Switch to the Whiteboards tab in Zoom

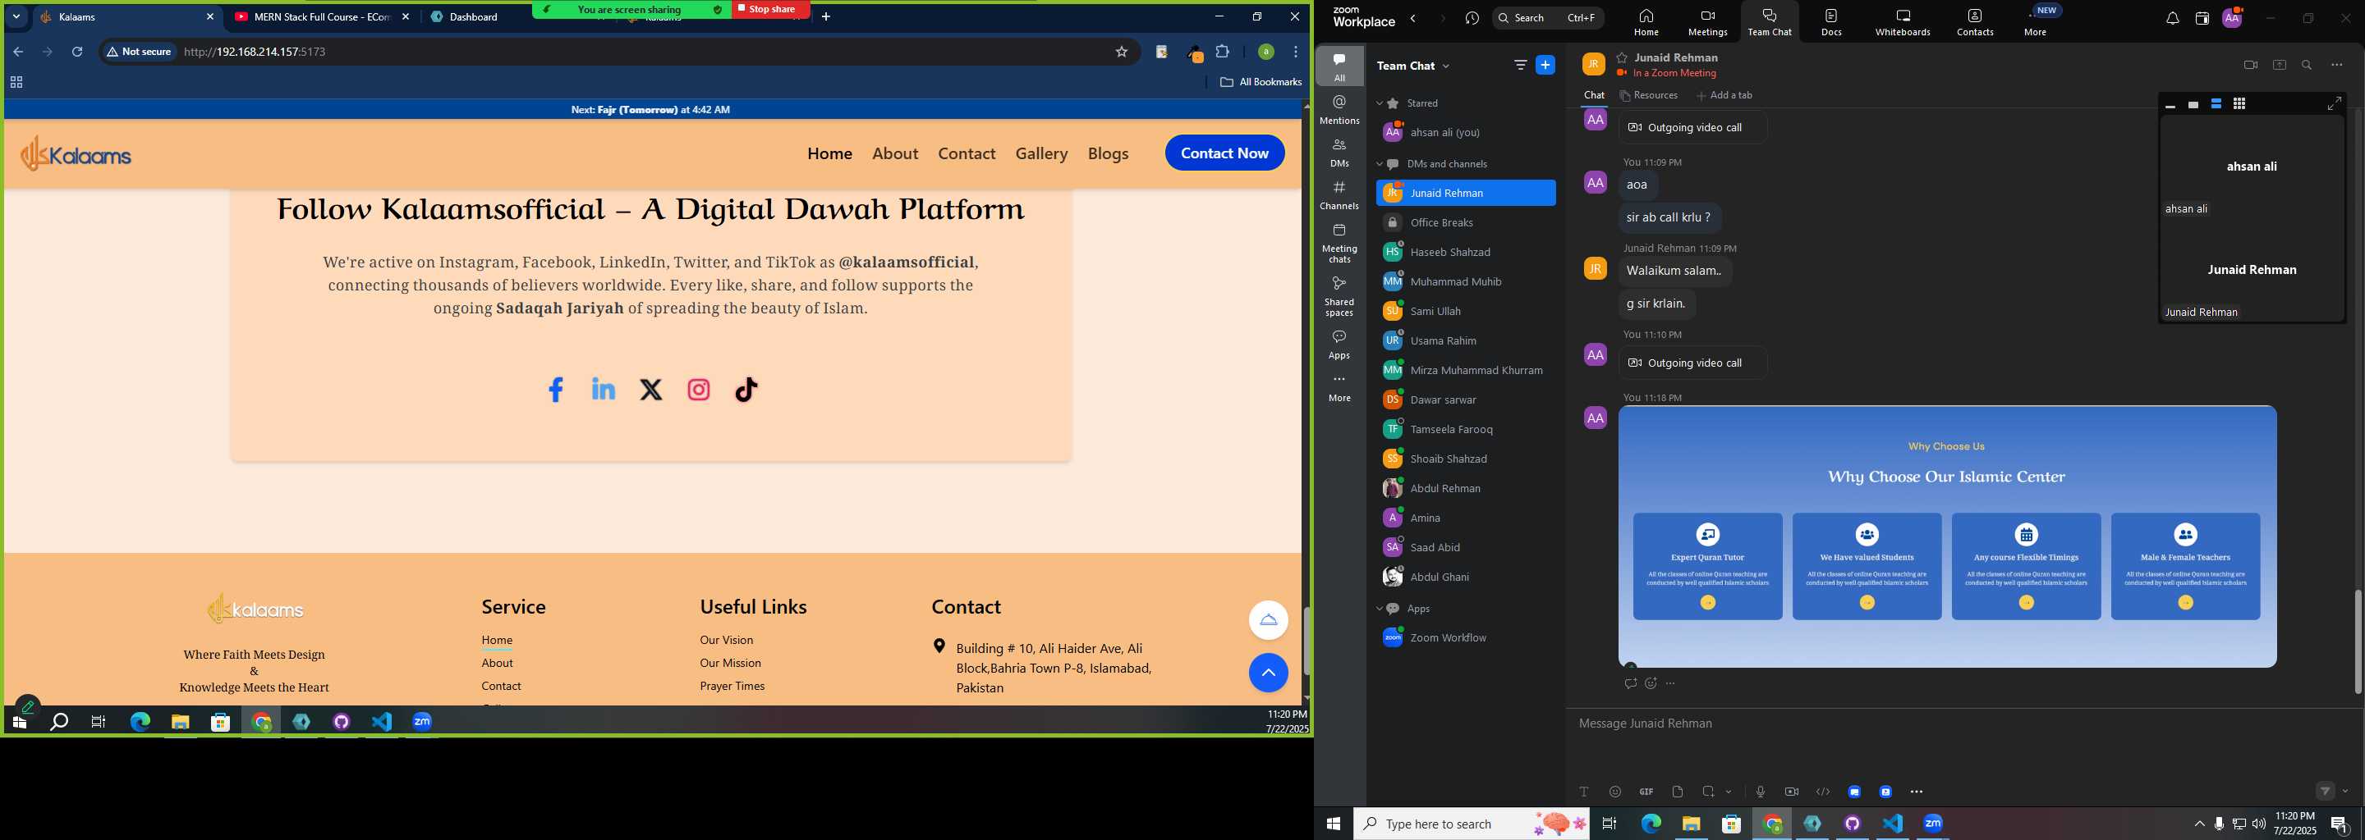pyautogui.click(x=1903, y=23)
